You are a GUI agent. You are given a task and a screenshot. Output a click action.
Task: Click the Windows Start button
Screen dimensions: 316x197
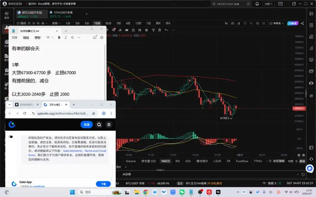(x=72, y=192)
